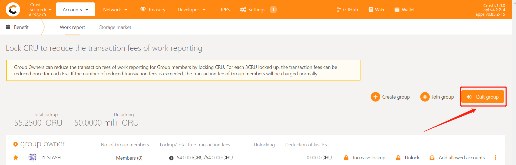Click the Wallet icon
Image resolution: width=516 pixels, height=165 pixels.
click(397, 10)
